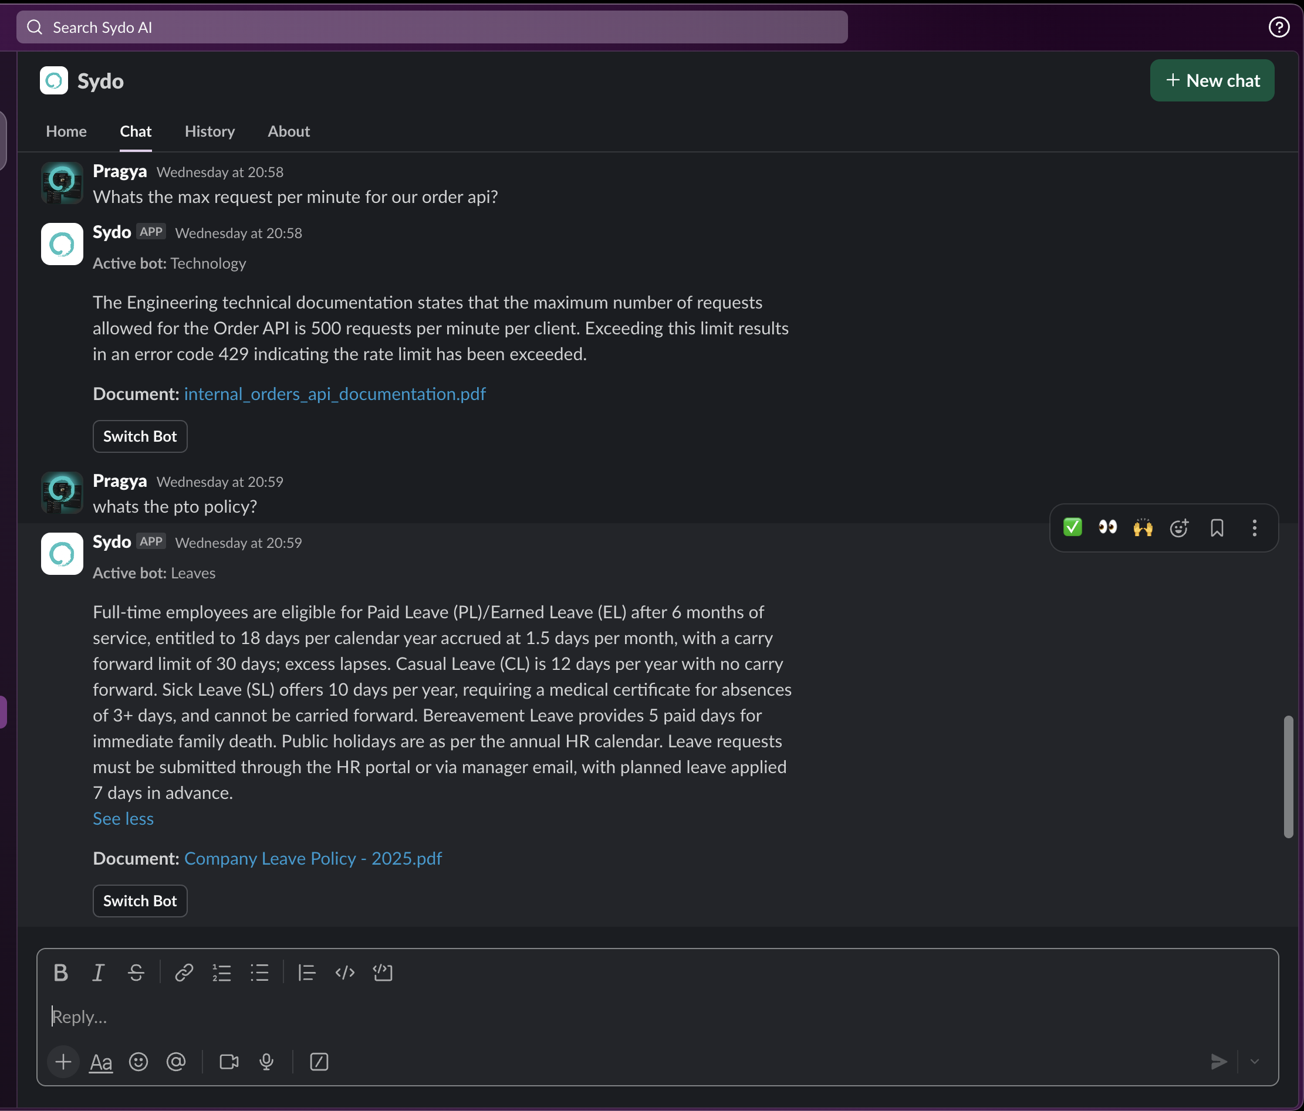Start a bulleted list
Screen dimensions: 1304x1111
(x=259, y=973)
